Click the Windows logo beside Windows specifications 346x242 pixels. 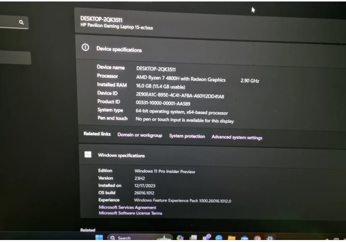88,155
